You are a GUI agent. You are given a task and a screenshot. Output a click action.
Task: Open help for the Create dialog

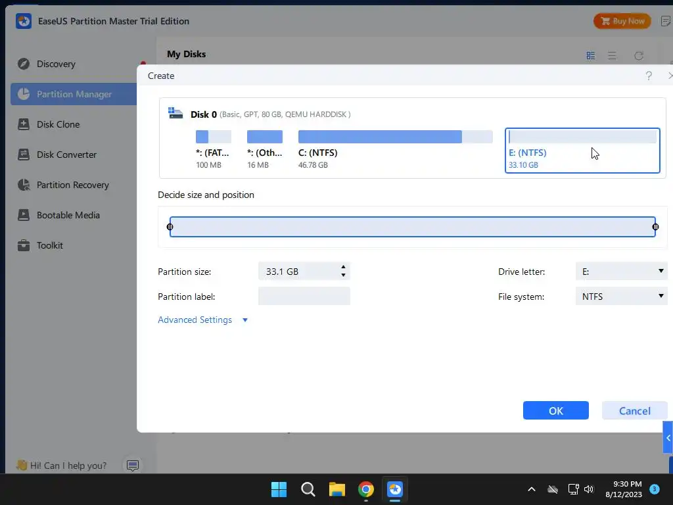coord(649,76)
